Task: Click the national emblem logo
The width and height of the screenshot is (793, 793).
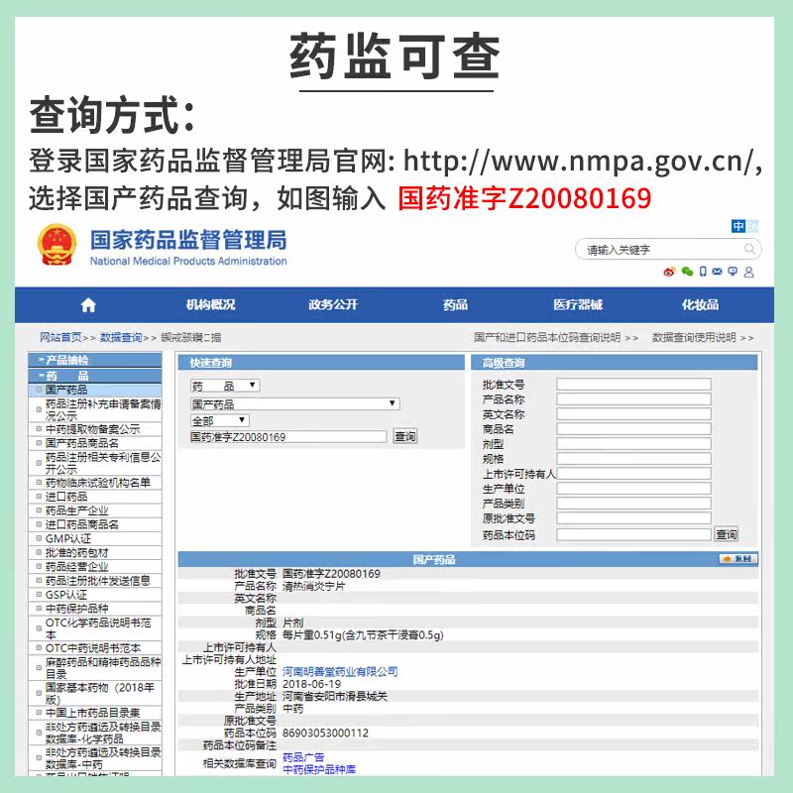Action: [57, 245]
